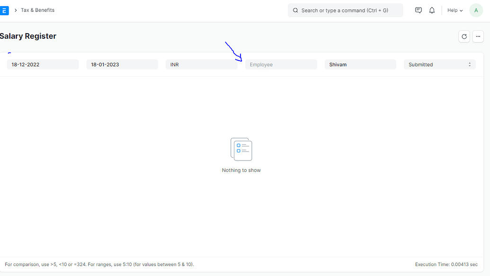490x276 pixels.
Task: Open the Help dropdown
Action: coord(454,10)
